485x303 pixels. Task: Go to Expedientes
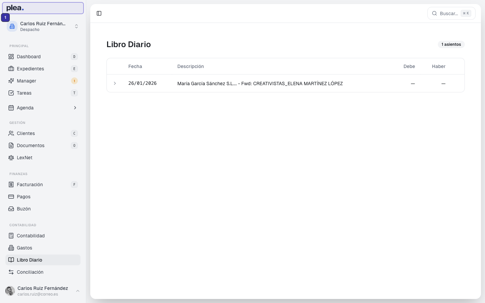[x=43, y=69]
